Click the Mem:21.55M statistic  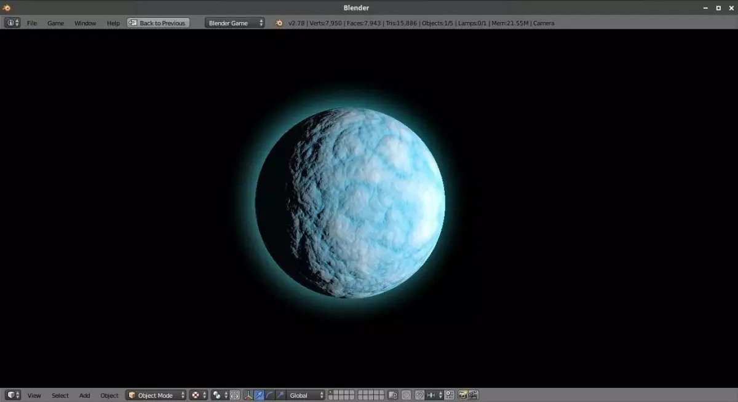510,23
